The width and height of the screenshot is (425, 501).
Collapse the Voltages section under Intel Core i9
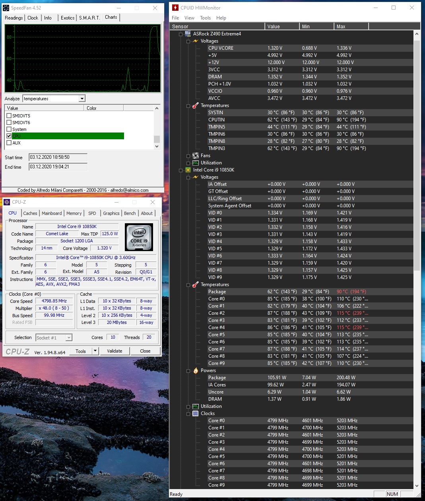(188, 177)
